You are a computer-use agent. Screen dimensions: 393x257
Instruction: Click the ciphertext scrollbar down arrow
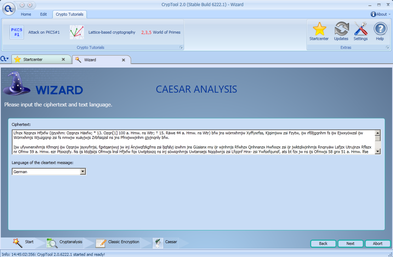(378, 151)
